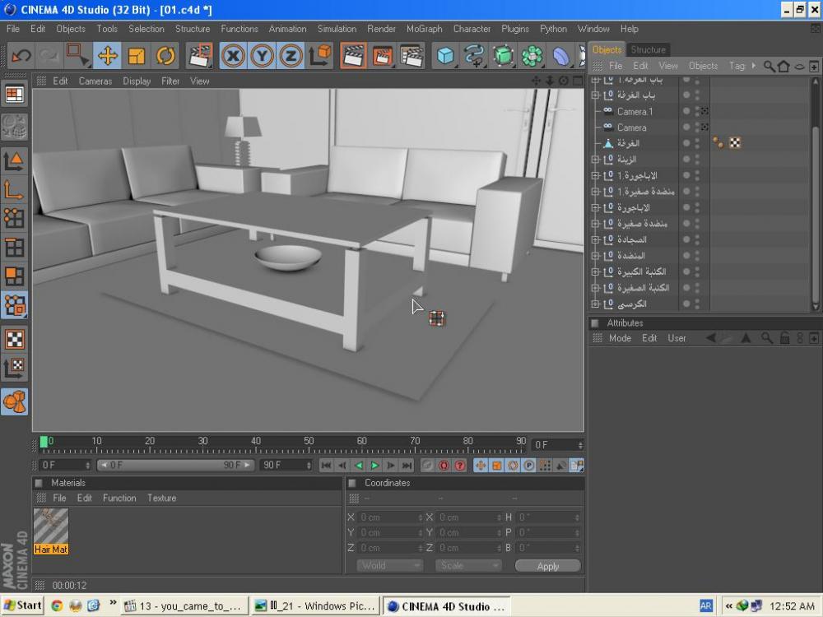Expand the الكرسي object in the tree
823x617 pixels.
pos(595,304)
